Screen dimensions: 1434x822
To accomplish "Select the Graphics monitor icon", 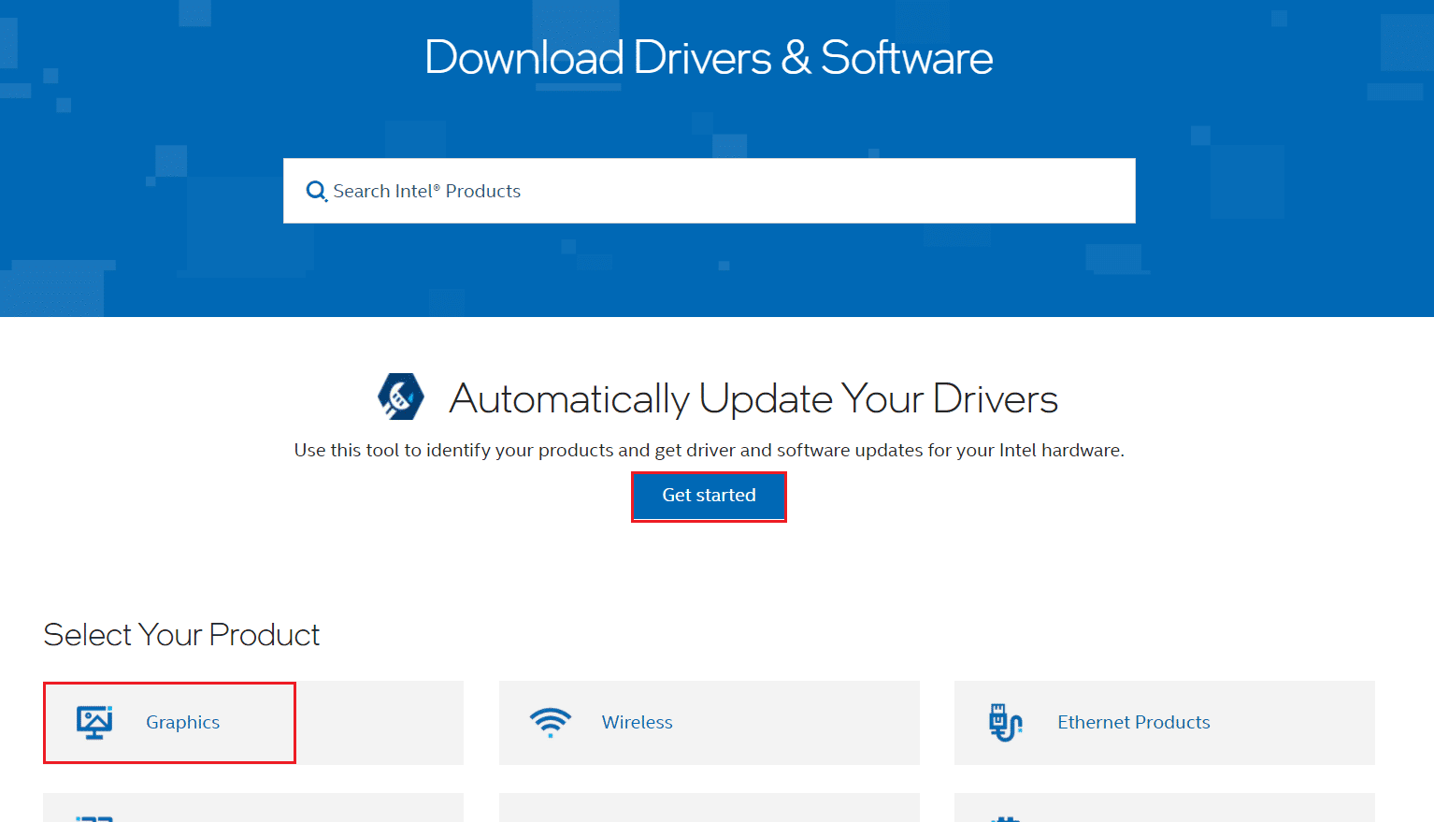I will (92, 721).
